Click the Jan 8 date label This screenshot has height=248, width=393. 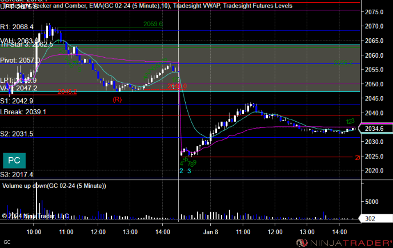211,231
